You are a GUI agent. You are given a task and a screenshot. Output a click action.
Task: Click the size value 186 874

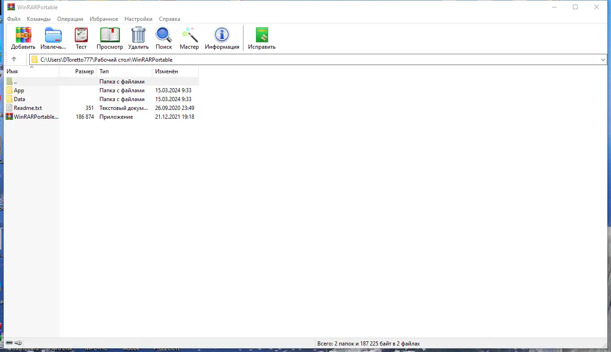(85, 117)
